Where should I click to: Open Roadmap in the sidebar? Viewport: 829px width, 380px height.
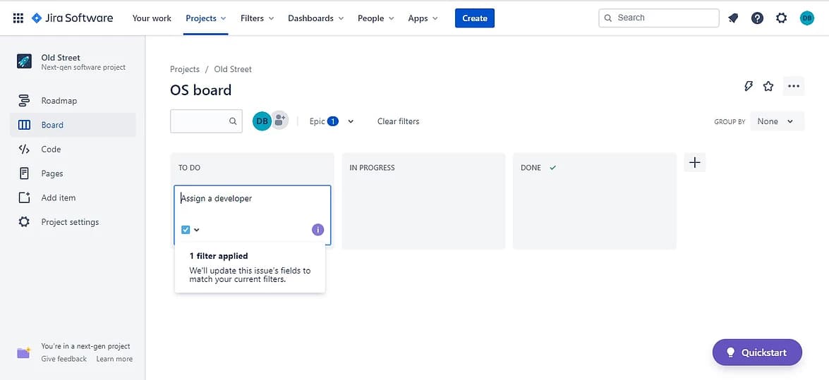pyautogui.click(x=59, y=101)
